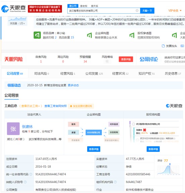The width and height of the screenshot is (185, 193).
Task: Open the 查看工商官网快照 link
Action: click(x=56, y=106)
